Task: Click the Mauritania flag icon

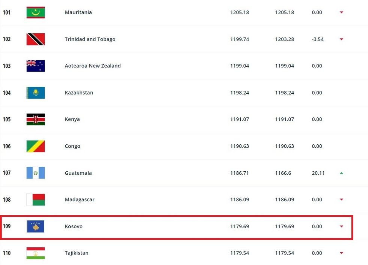Action: pos(36,12)
